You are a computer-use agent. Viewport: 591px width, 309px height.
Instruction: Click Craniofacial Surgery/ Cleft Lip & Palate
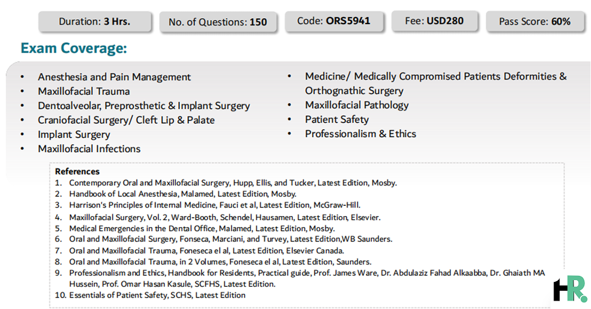coord(126,120)
